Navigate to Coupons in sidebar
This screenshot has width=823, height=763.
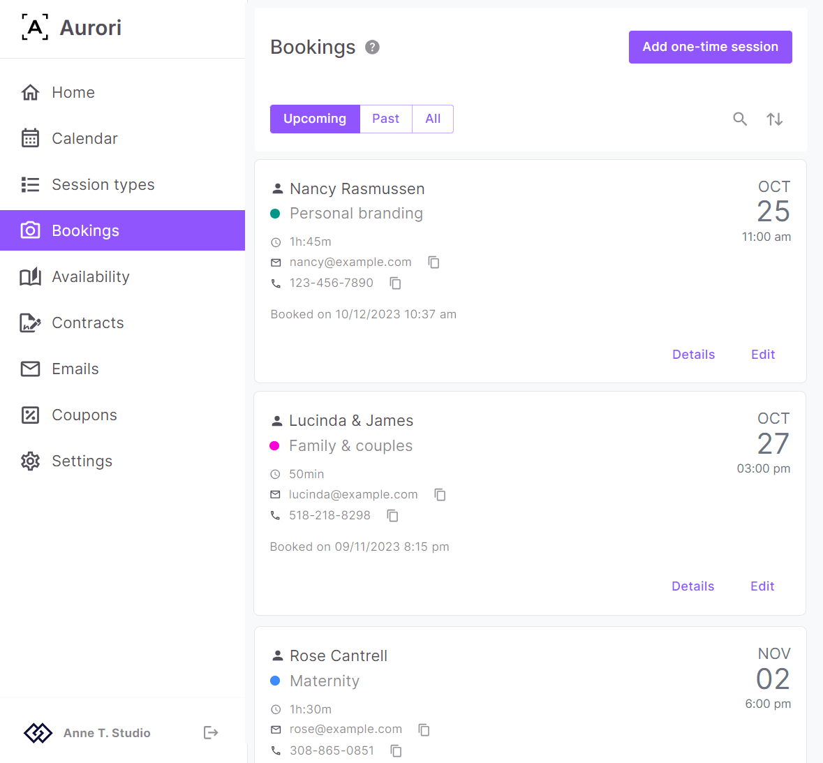84,415
